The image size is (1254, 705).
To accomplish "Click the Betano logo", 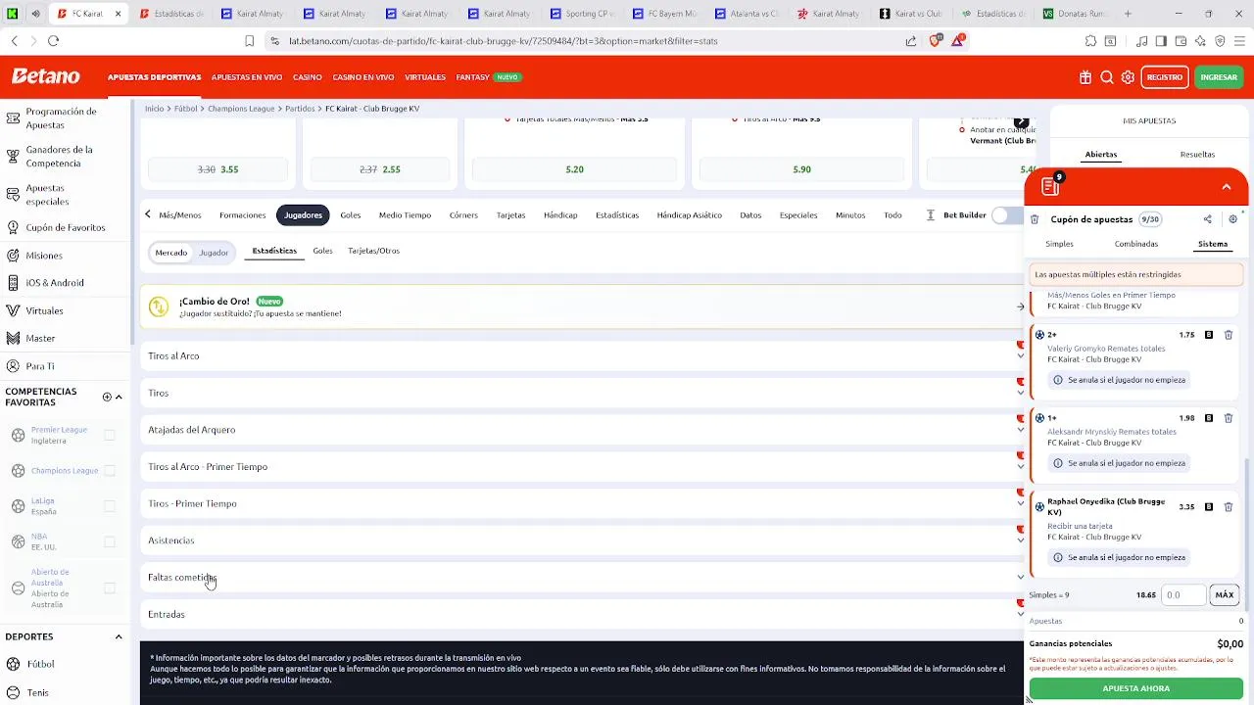I will pyautogui.click(x=45, y=76).
